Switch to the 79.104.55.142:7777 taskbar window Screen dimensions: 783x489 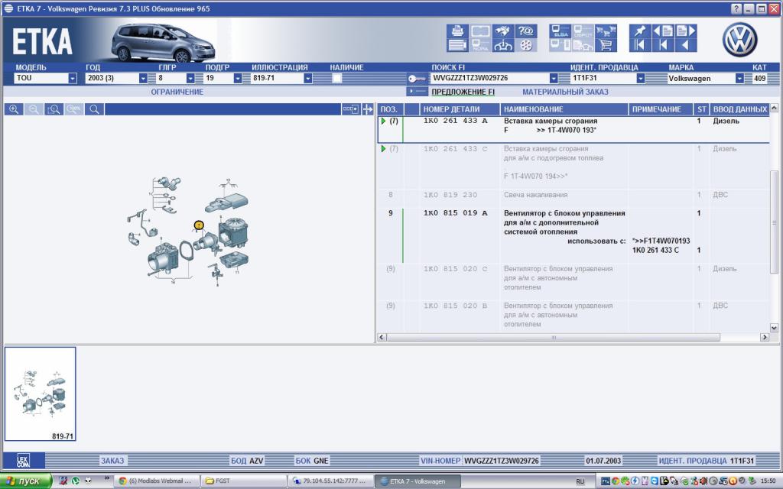click(330, 481)
